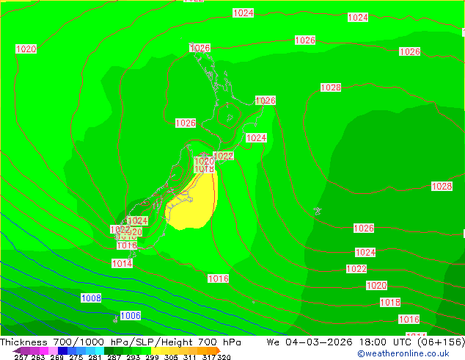
Task: Click the 1024 label east of Hawke's Bay
Action: click(256, 138)
